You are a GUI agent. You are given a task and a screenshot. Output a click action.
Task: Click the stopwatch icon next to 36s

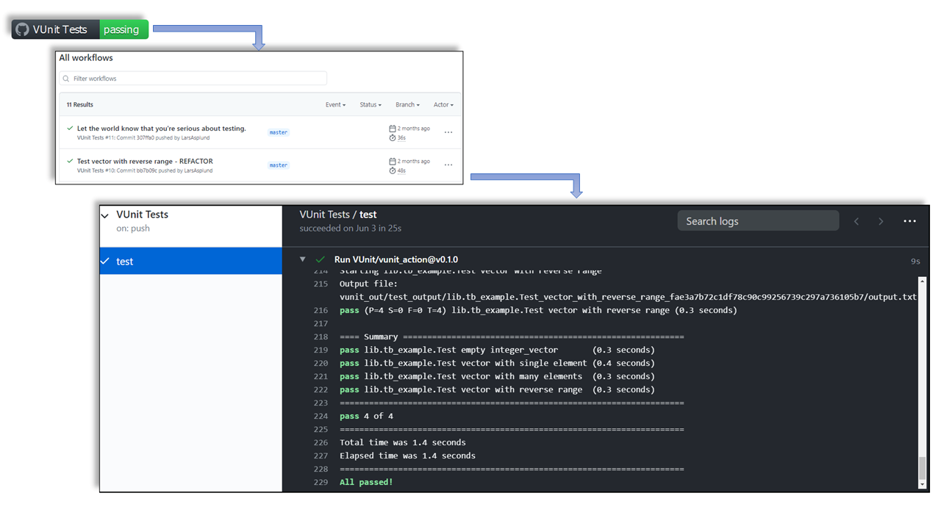[393, 137]
